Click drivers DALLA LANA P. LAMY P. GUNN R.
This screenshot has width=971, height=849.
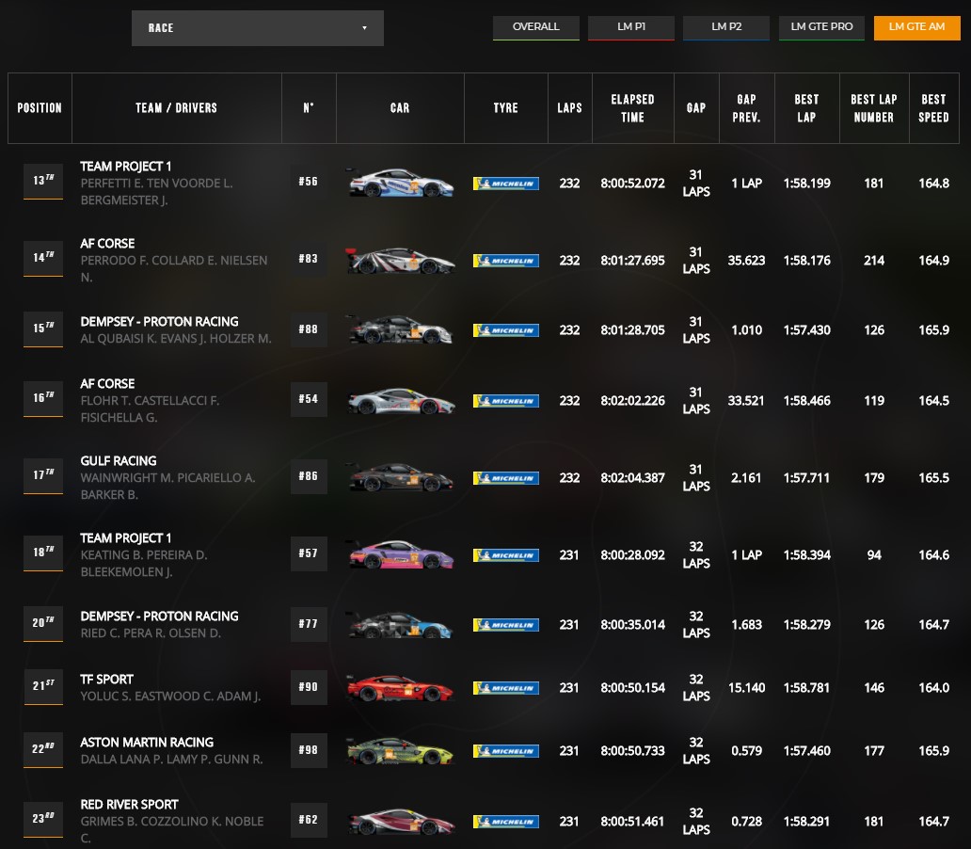point(171,760)
